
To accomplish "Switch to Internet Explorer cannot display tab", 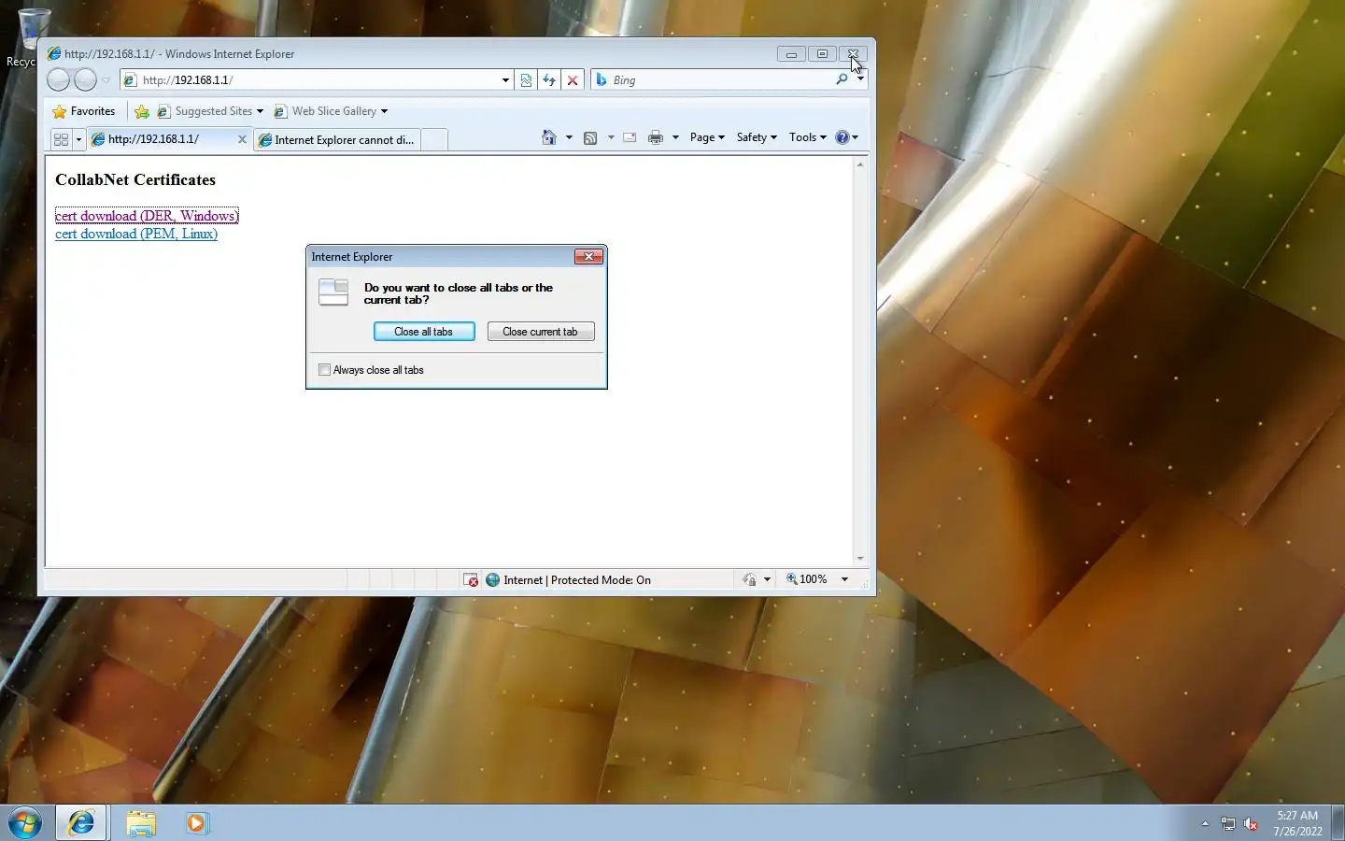I will pos(337,139).
